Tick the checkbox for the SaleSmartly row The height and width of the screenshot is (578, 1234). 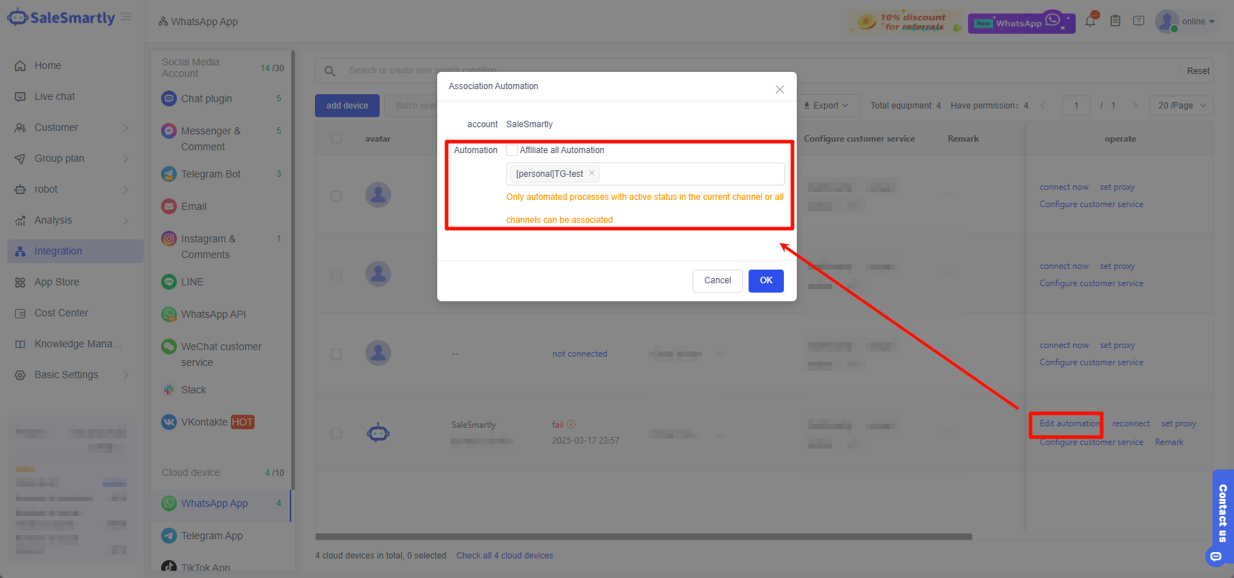(x=337, y=433)
